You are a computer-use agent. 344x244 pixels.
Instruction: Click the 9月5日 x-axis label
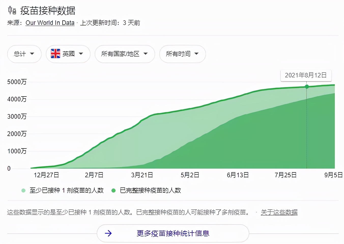(x=333, y=175)
